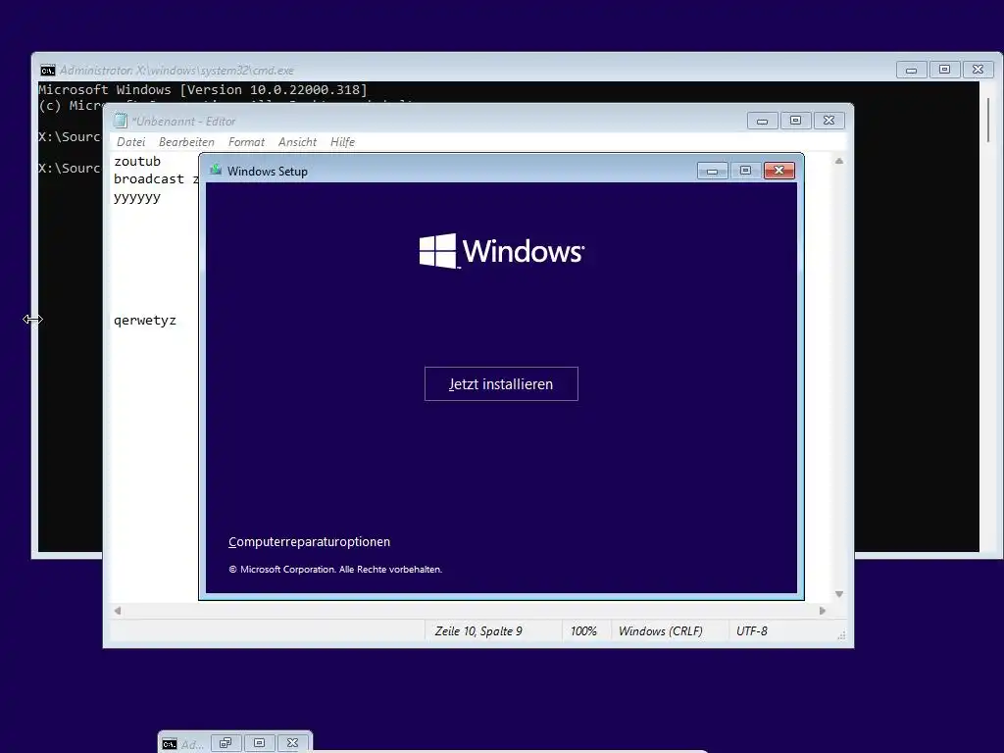Click Editor horizontal scrollbar left arrow
This screenshot has width=1004, height=753.
coord(118,611)
